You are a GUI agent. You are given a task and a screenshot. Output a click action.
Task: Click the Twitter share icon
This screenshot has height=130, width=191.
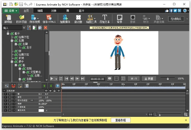(x=175, y=11)
